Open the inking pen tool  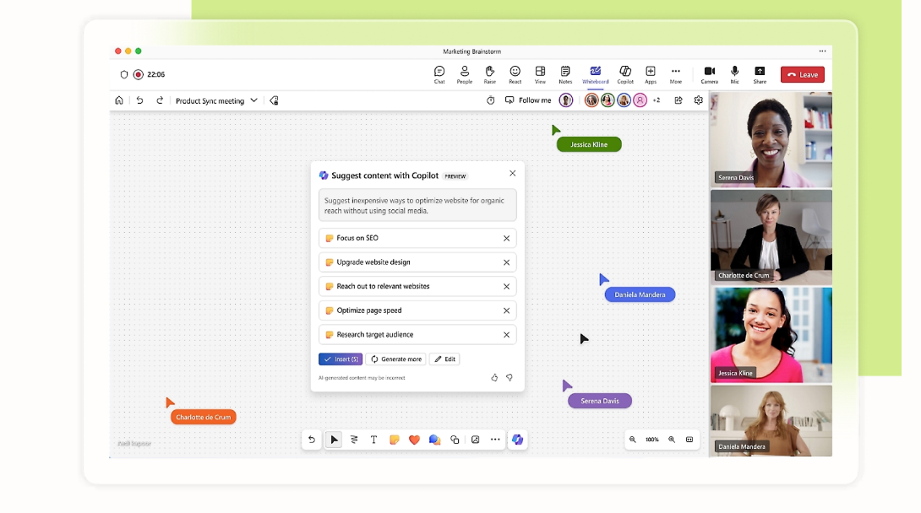coord(353,440)
